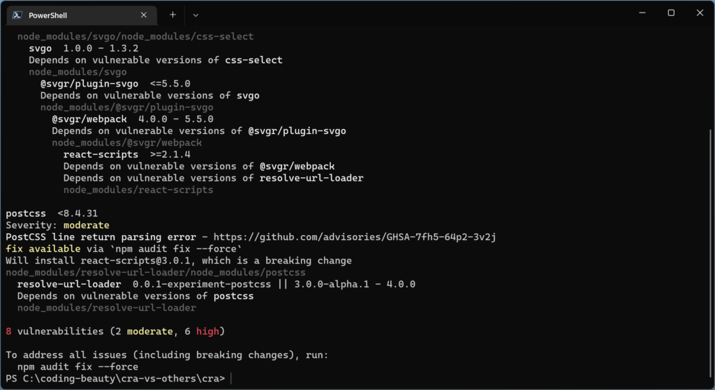Maximize the terminal window
This screenshot has height=390, width=715.
tap(671, 13)
